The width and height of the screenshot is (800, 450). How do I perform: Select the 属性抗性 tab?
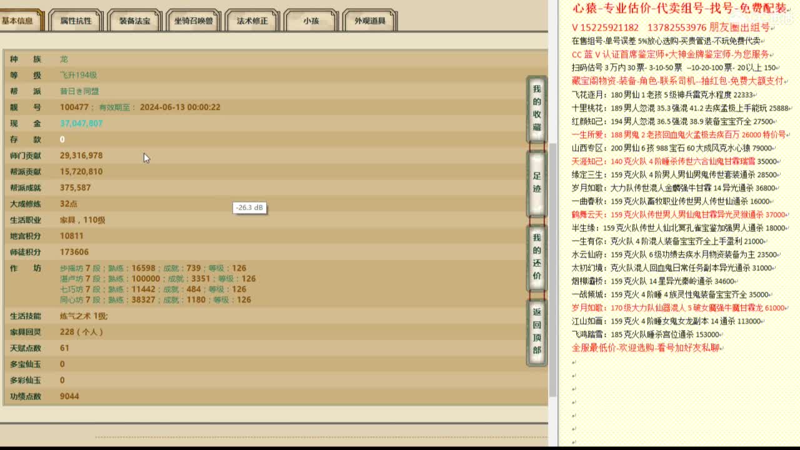[x=76, y=19]
